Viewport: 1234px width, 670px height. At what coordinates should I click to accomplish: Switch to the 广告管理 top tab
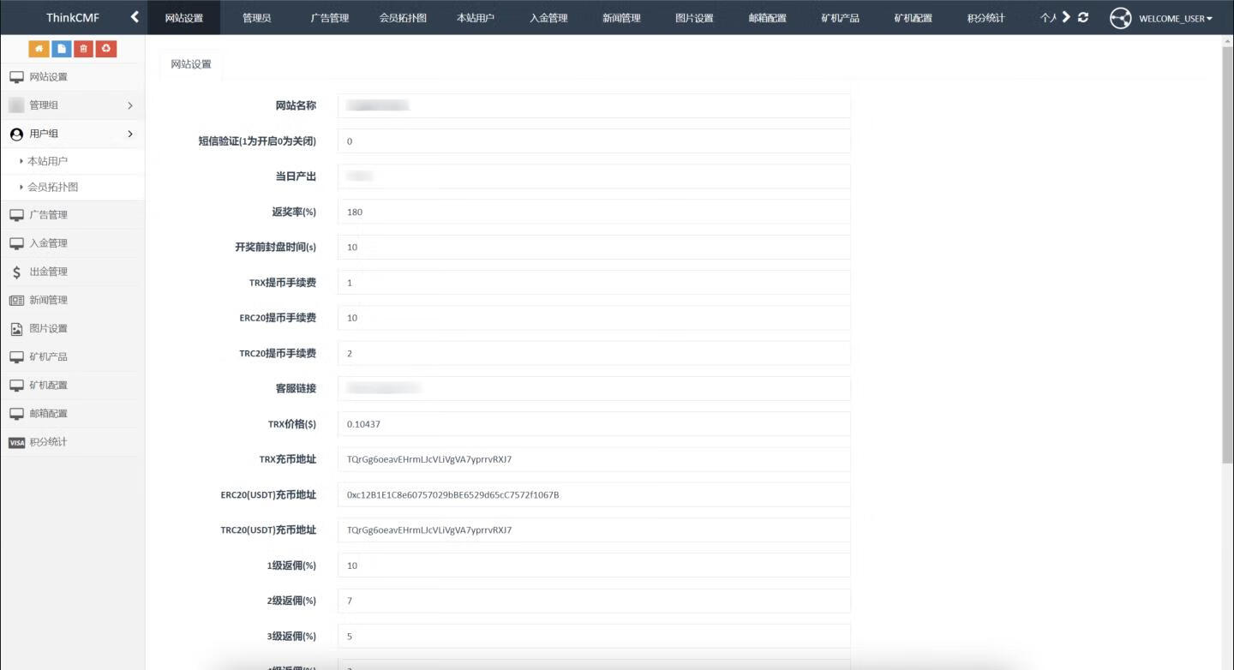(x=330, y=18)
